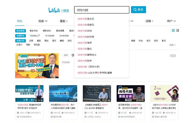Filter by 时尚 category
Viewport: 194px width, 123px height.
(141, 41)
